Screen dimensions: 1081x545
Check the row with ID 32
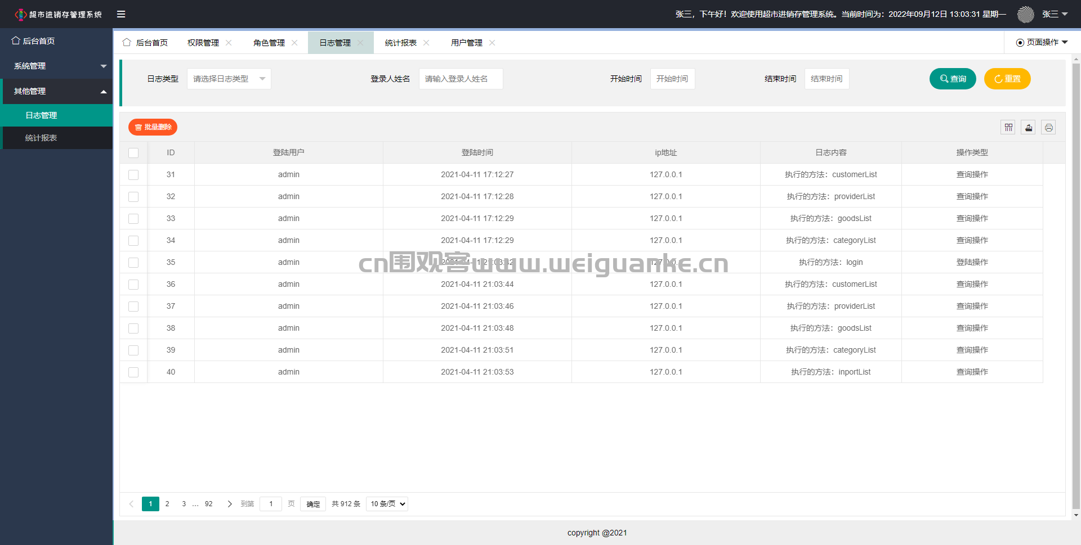click(133, 197)
